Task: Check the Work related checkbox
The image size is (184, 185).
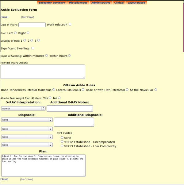Action: 70,24
